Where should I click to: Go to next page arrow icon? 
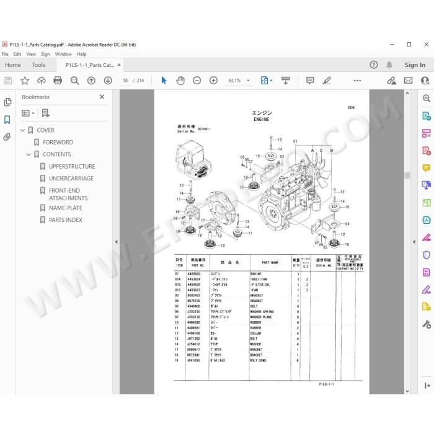[108, 81]
